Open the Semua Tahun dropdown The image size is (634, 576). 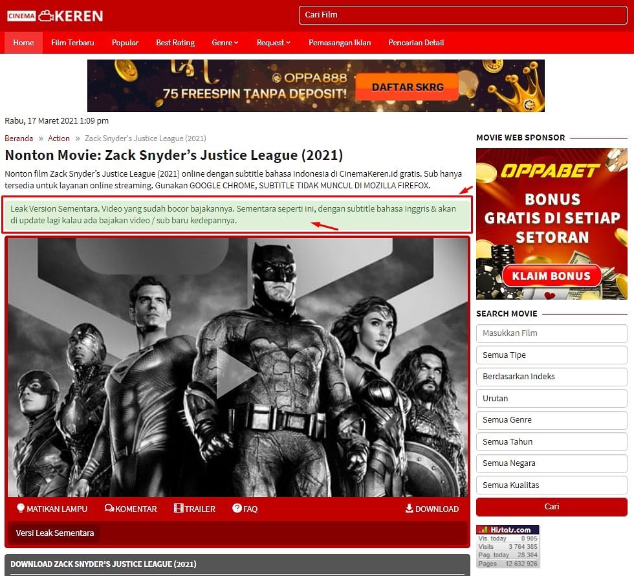click(x=551, y=441)
